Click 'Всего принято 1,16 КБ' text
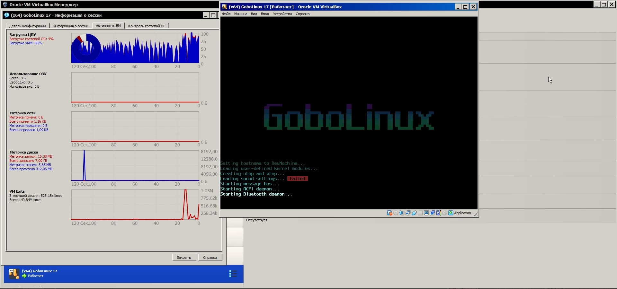This screenshot has height=289, width=617. pos(28,121)
